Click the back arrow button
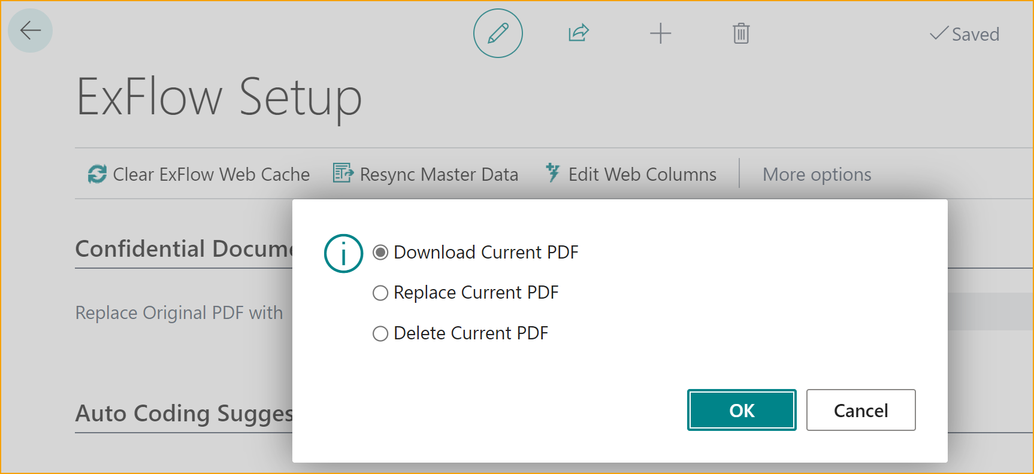Image resolution: width=1034 pixels, height=474 pixels. [x=30, y=31]
